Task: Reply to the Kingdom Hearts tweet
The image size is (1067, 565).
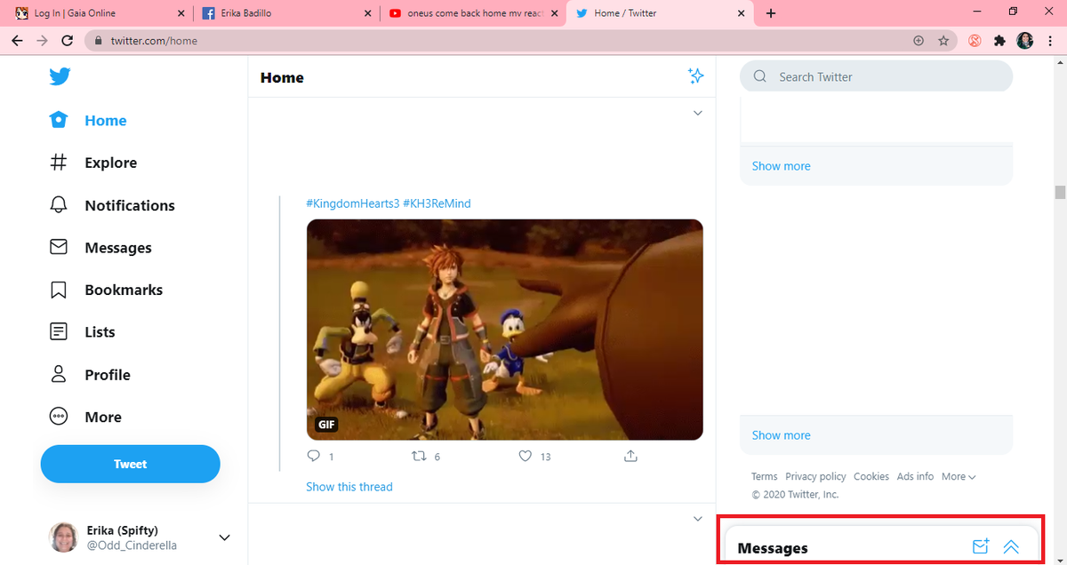Action: pyautogui.click(x=312, y=456)
